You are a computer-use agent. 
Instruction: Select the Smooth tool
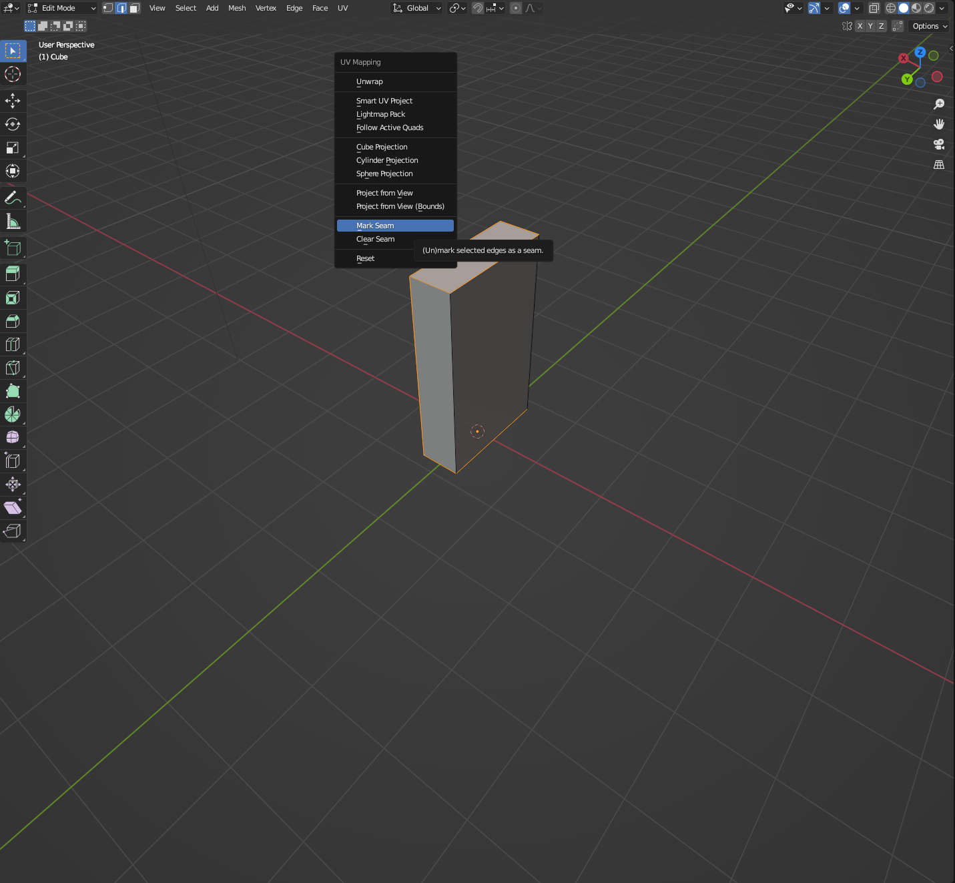click(13, 437)
